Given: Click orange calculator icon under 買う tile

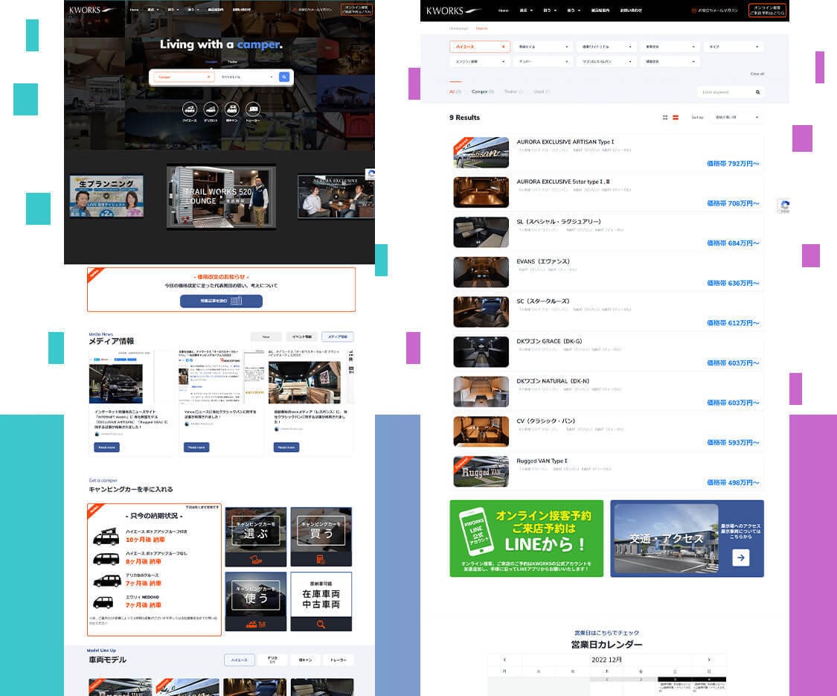Looking at the screenshot, I should (321, 559).
